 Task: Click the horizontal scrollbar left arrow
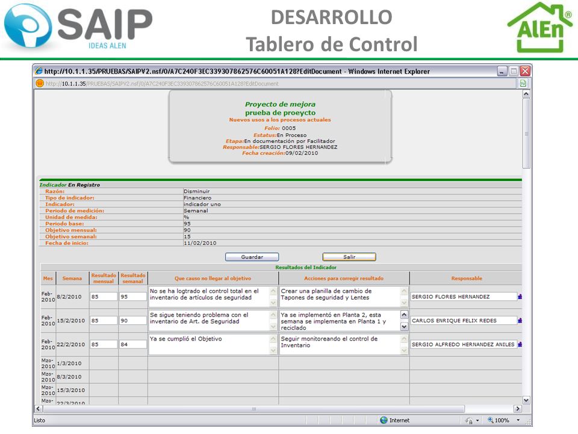(x=38, y=409)
